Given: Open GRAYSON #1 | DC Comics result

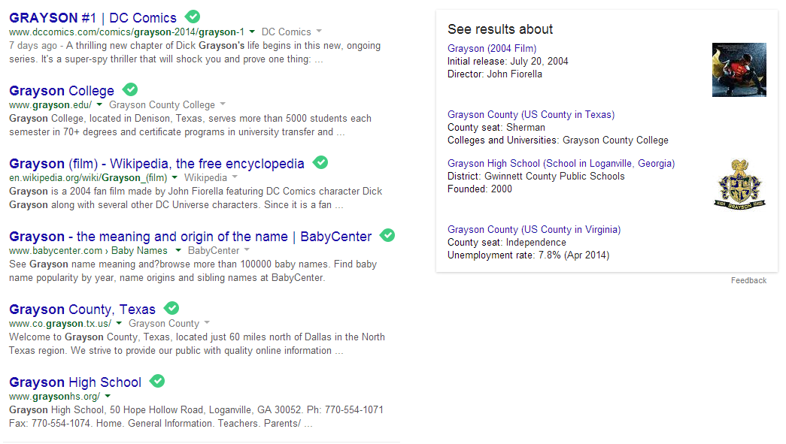Looking at the screenshot, I should point(93,18).
